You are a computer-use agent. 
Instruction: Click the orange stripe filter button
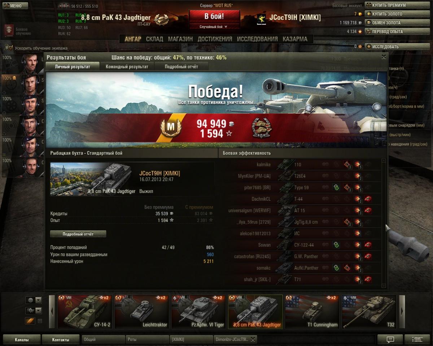(x=30, y=321)
